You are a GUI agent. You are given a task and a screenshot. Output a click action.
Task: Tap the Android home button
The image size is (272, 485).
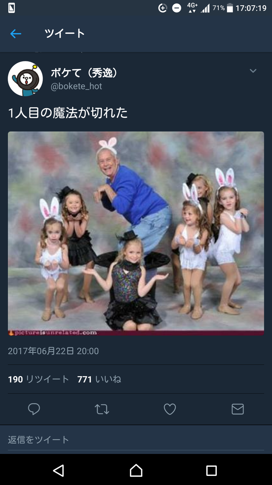[136, 470]
